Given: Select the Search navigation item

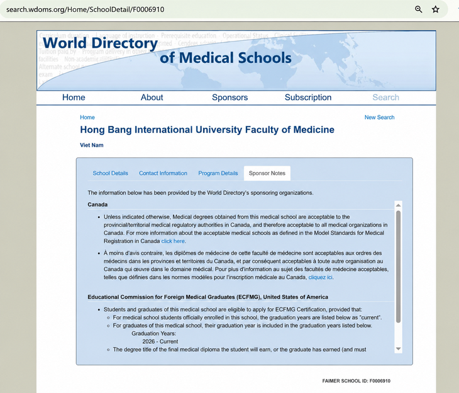Looking at the screenshot, I should [x=385, y=98].
